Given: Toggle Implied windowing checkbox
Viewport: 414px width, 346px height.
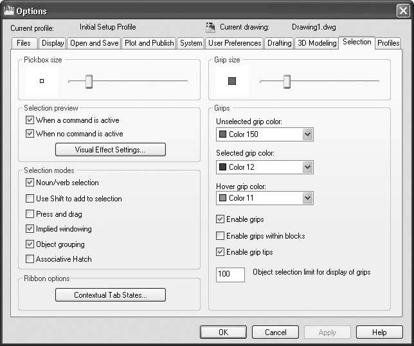Looking at the screenshot, I should pyautogui.click(x=30, y=229).
